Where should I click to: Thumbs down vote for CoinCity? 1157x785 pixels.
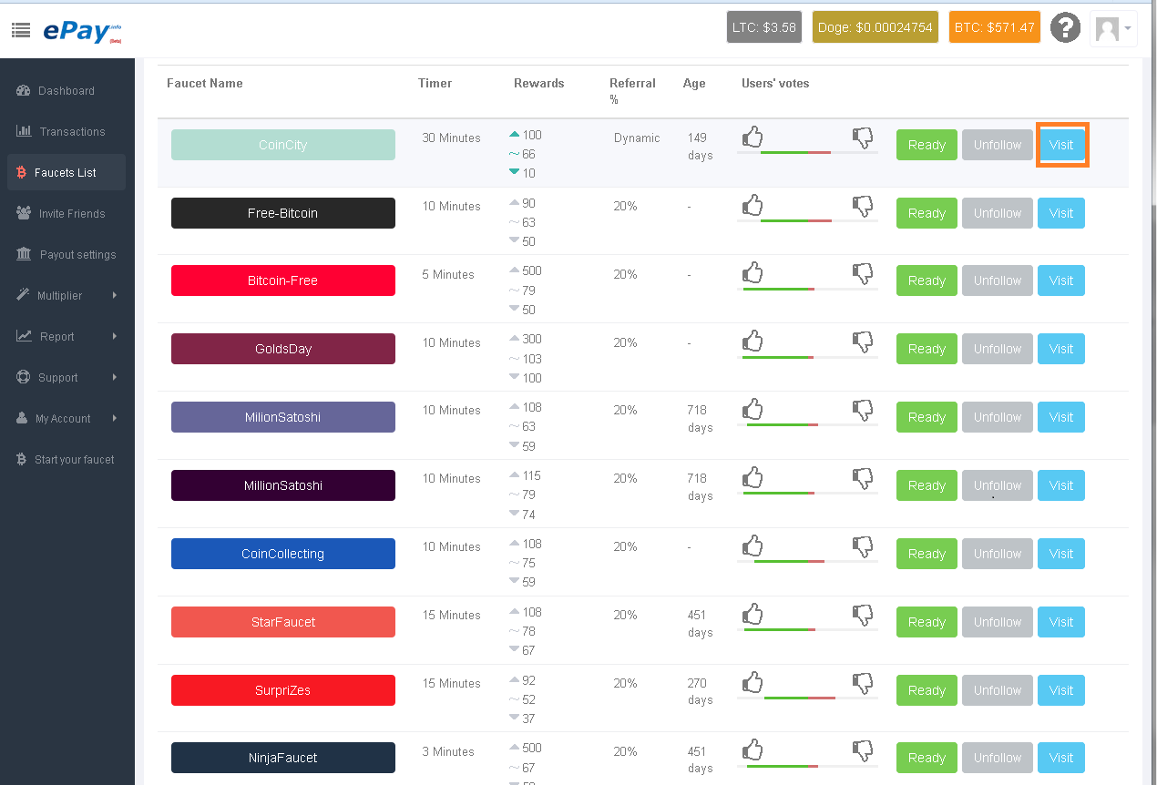point(863,138)
